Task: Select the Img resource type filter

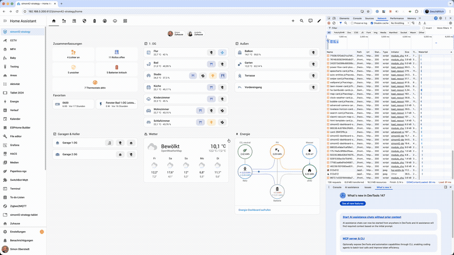Action: click(376, 33)
